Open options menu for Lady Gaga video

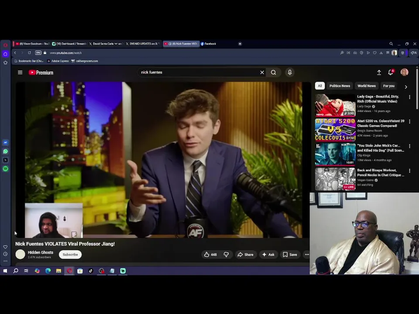pos(409,97)
